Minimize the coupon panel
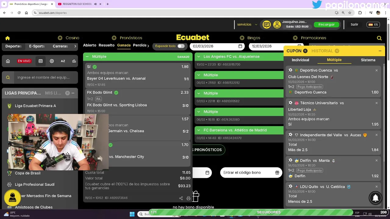Image resolution: width=390 pixels, height=219 pixels. coord(380,51)
